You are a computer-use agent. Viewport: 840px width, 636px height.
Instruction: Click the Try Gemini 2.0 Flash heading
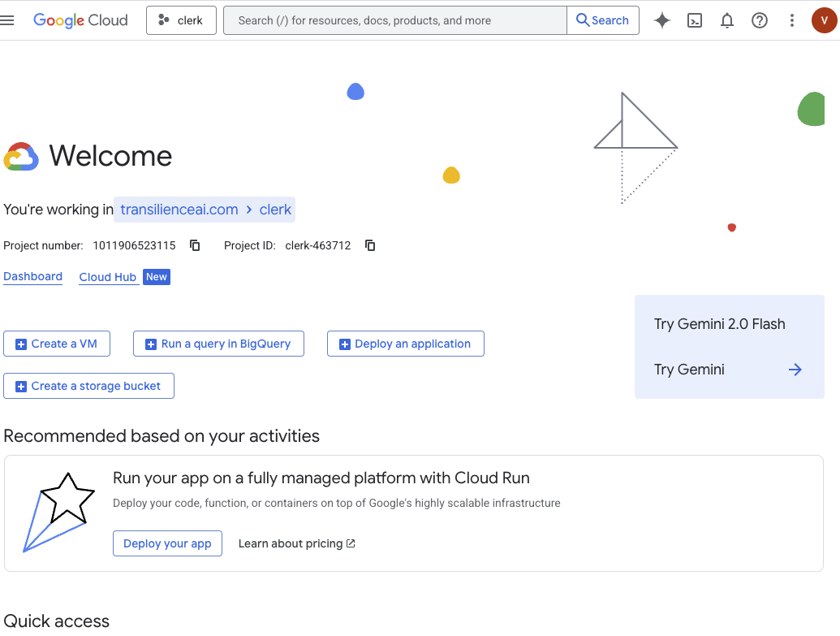pos(719,324)
